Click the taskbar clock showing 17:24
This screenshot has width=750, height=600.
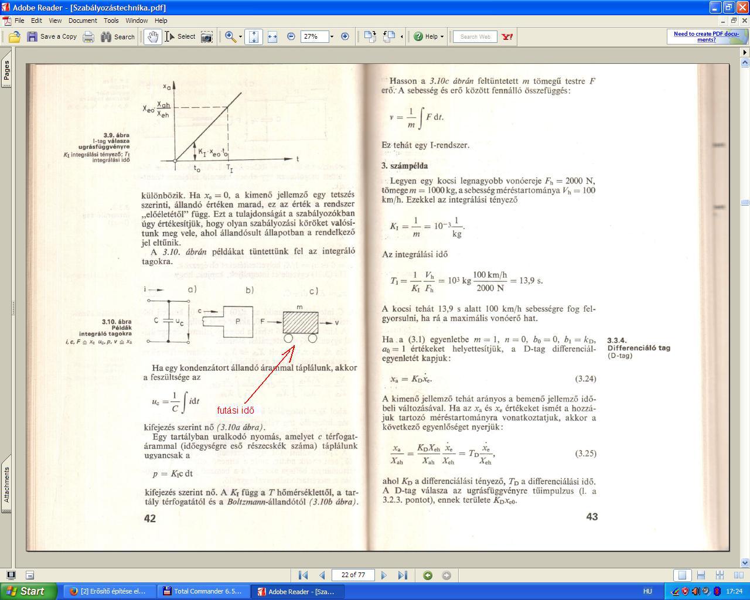(x=735, y=591)
